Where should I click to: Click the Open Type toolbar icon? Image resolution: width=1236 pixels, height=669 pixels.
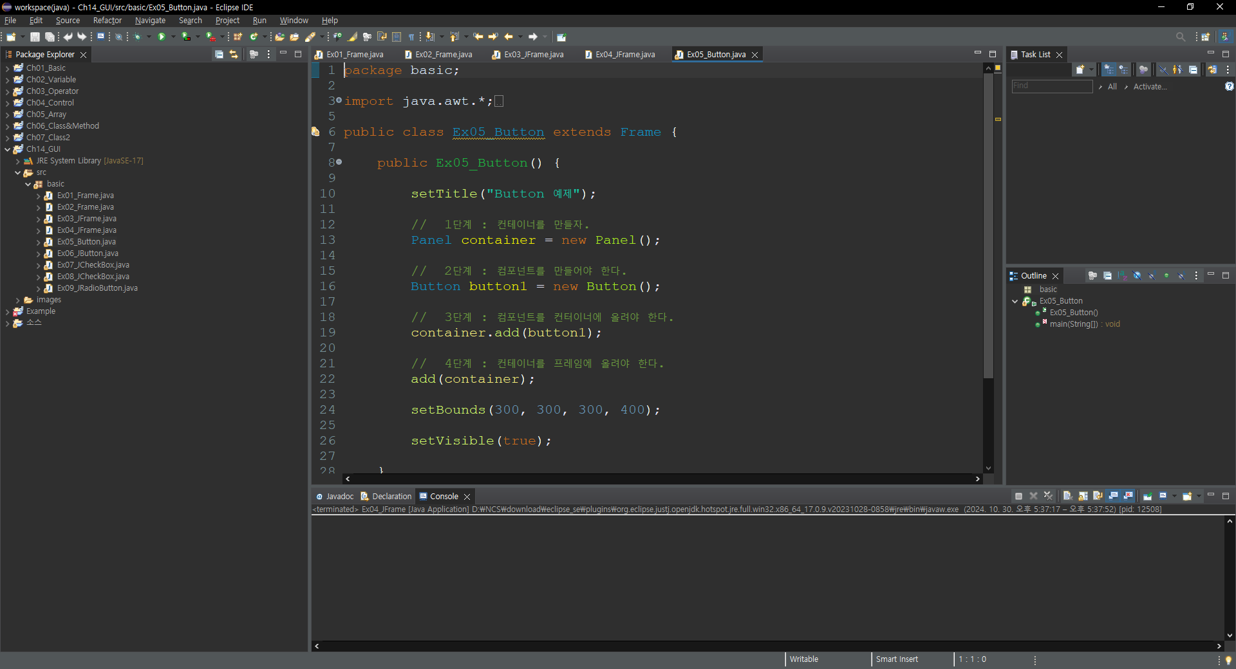click(x=279, y=37)
